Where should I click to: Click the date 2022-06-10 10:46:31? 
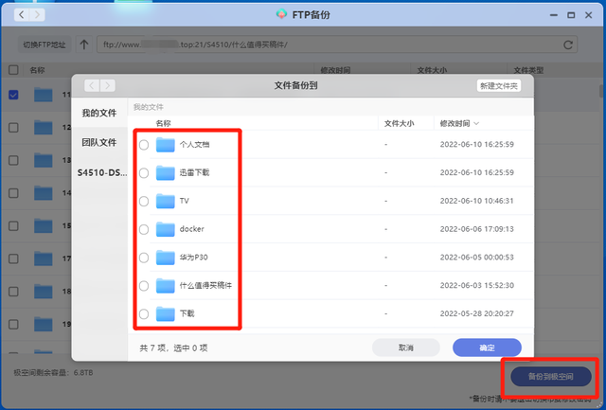477,201
